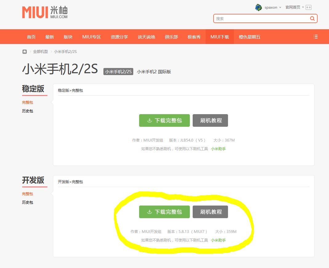Screen dimensions: 329x268
Task: Select 完整包 under 稳定版
Action: tap(27, 102)
